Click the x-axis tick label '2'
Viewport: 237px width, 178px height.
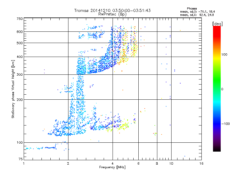coord(68,163)
